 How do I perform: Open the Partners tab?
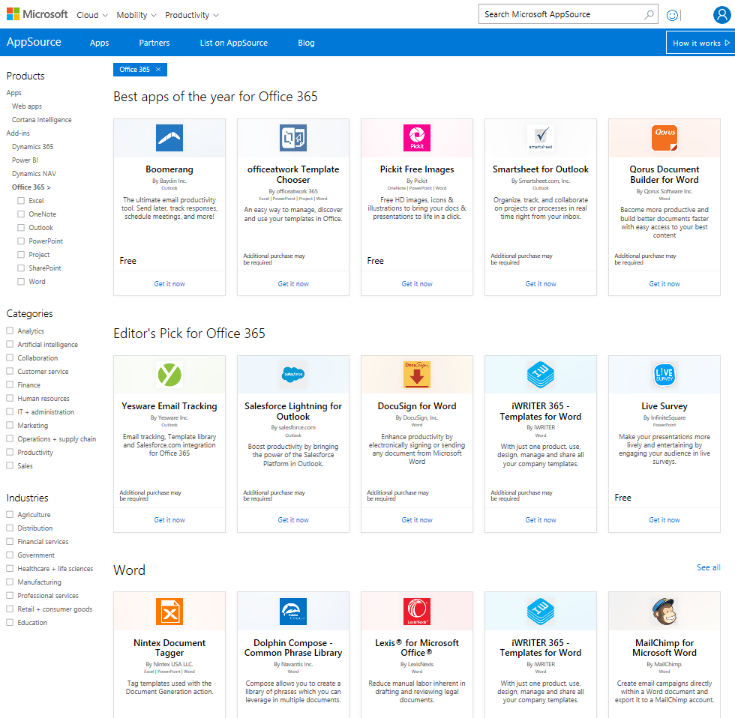tap(154, 43)
